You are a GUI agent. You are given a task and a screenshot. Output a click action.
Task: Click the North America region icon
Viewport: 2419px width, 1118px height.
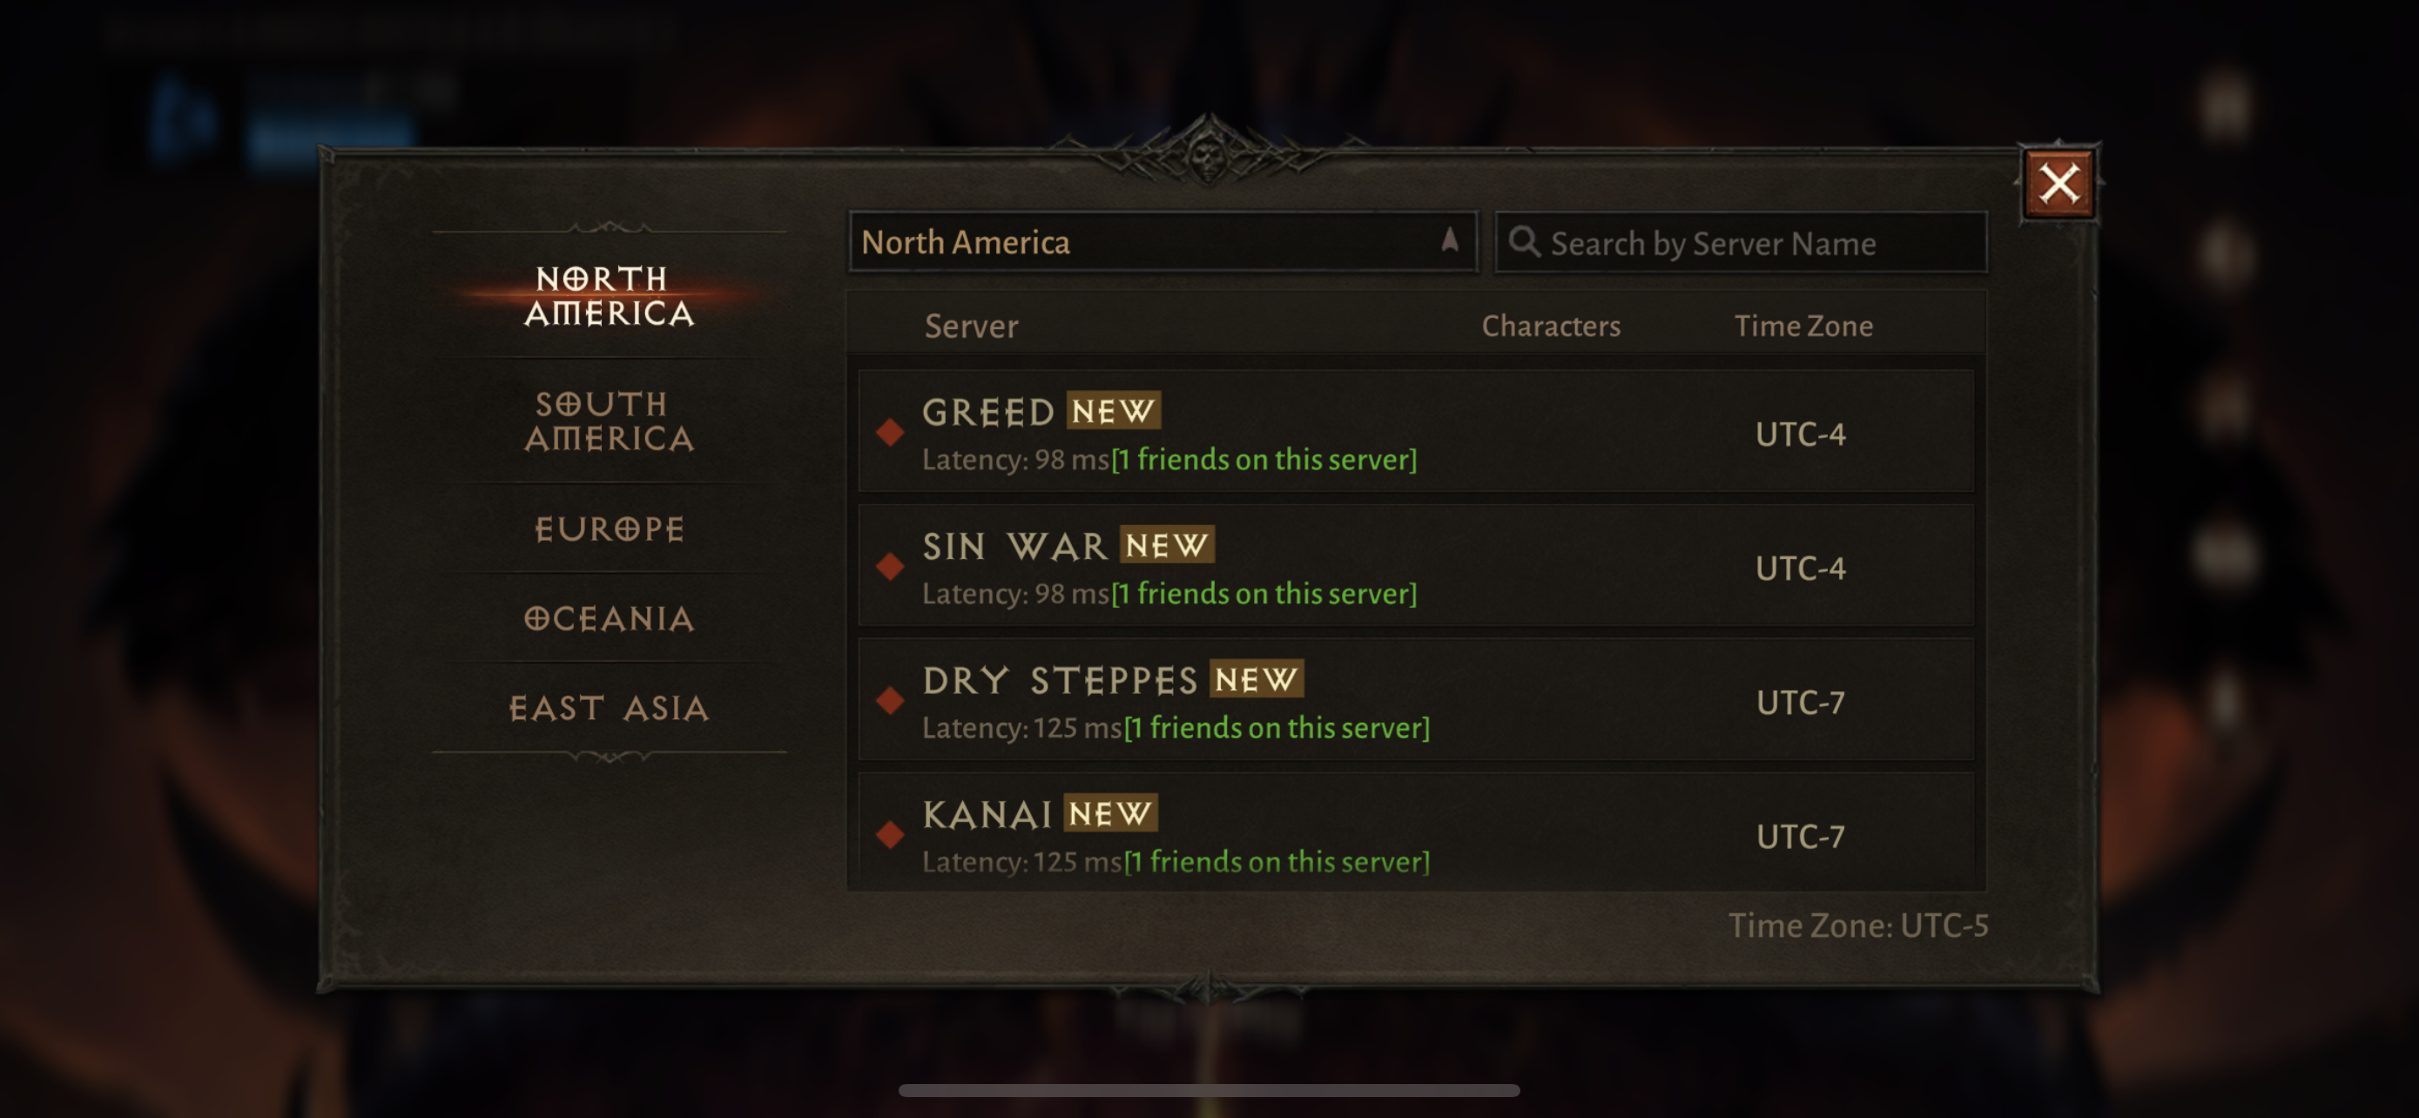[x=606, y=294]
